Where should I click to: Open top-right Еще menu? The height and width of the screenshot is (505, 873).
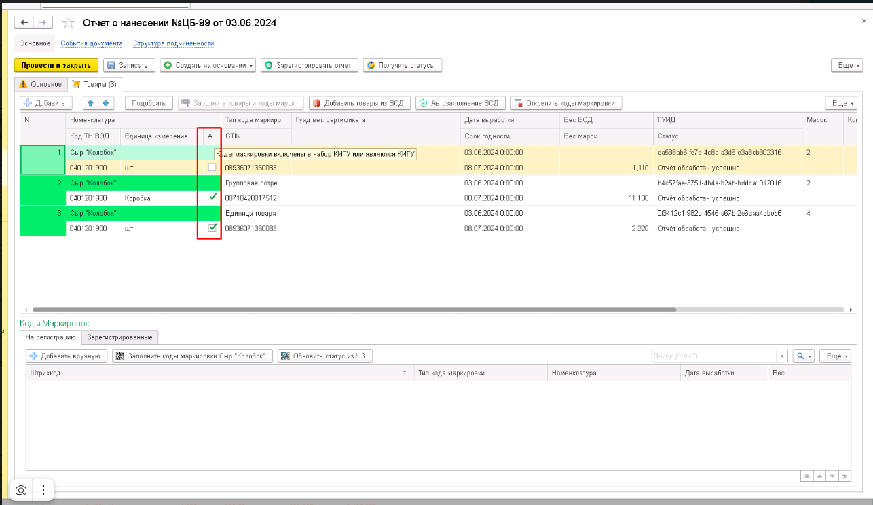tap(846, 65)
